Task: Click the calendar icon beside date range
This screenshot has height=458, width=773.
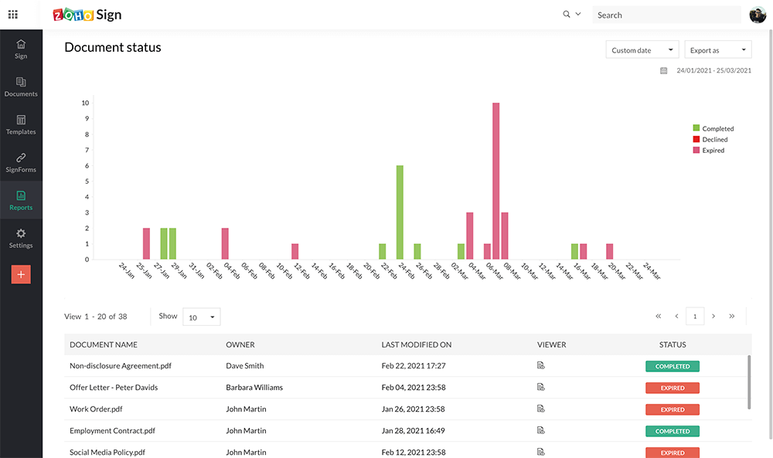Action: (x=663, y=71)
